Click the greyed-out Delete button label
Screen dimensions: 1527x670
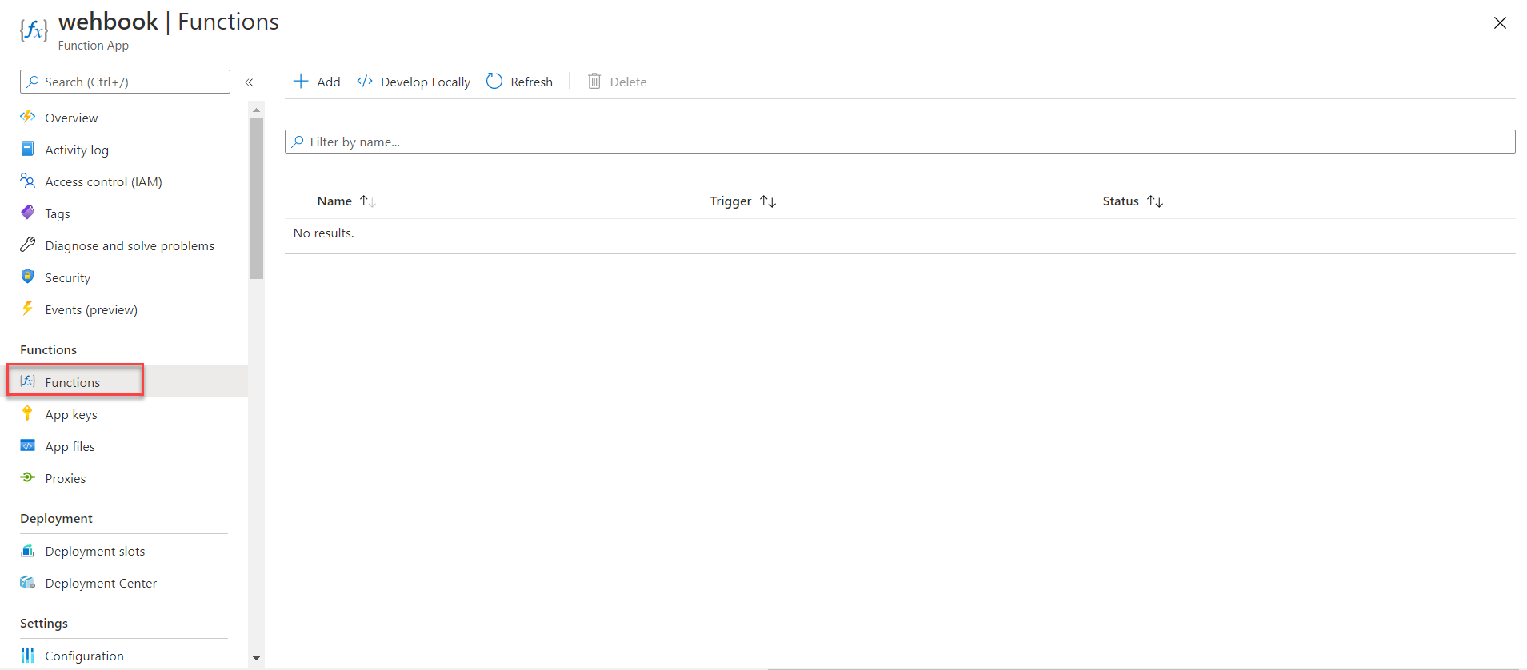point(628,82)
